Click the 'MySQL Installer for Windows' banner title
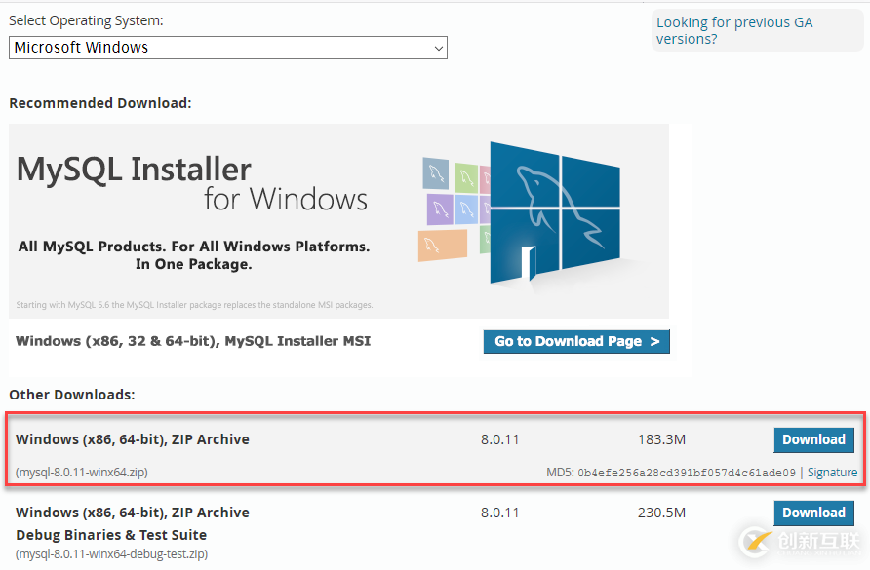Viewport: 870px width, 570px height. click(x=192, y=183)
